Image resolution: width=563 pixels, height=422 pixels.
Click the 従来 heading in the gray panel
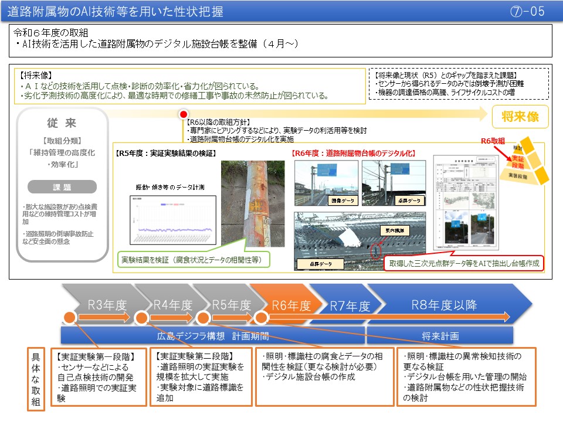click(x=62, y=123)
